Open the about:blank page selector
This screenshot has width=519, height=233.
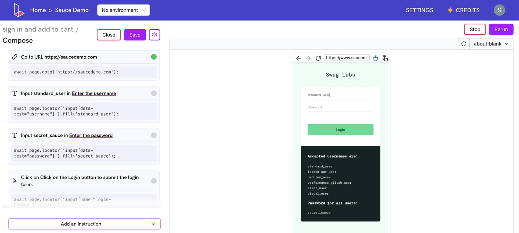click(491, 44)
